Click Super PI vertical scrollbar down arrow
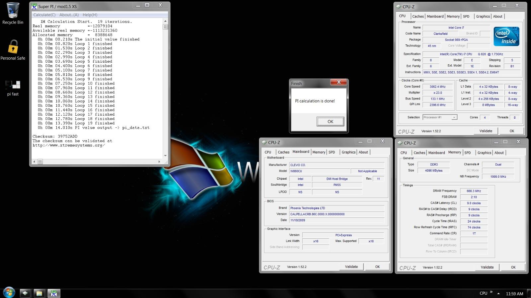Image resolution: width=531 pixels, height=298 pixels. pos(165,155)
